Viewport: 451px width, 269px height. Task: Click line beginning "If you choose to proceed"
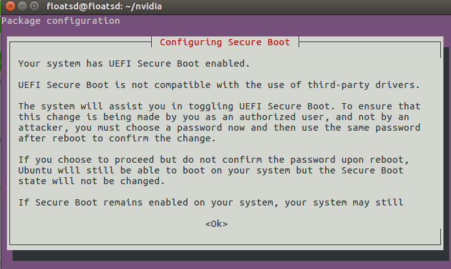(x=214, y=160)
